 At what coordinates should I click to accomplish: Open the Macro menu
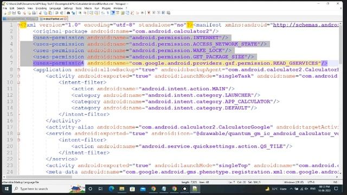point(88,8)
